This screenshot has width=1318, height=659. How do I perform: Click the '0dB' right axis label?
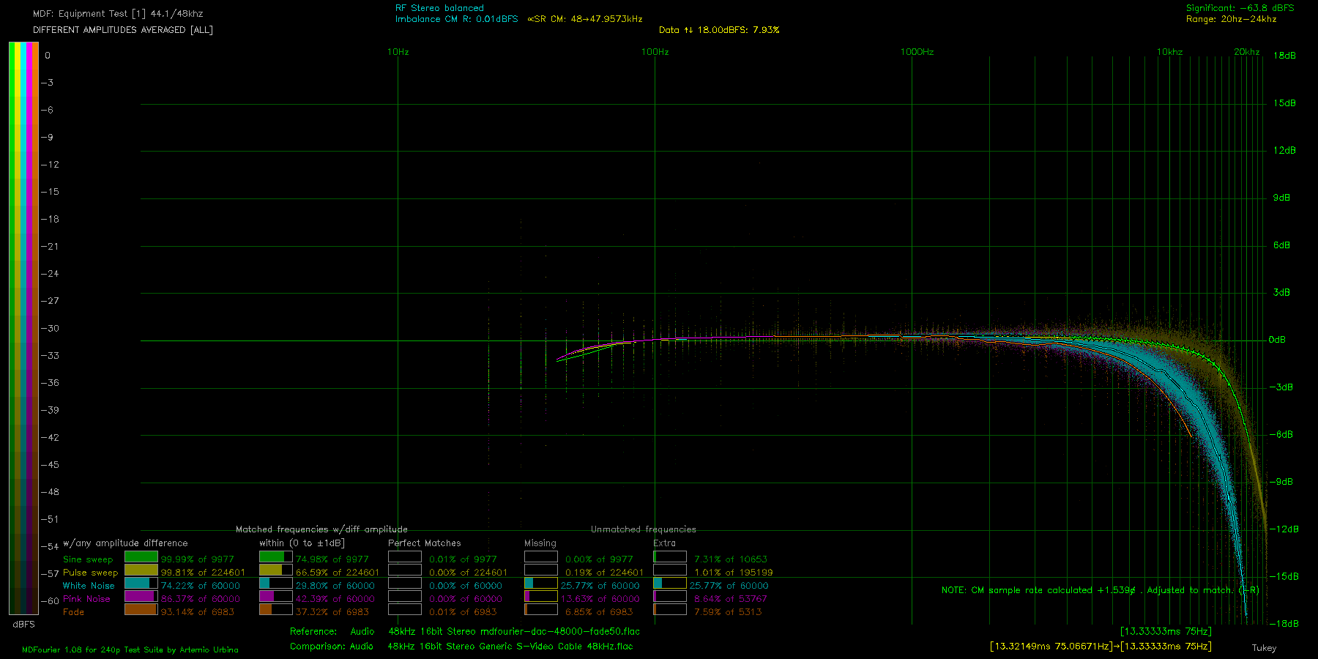[1277, 340]
